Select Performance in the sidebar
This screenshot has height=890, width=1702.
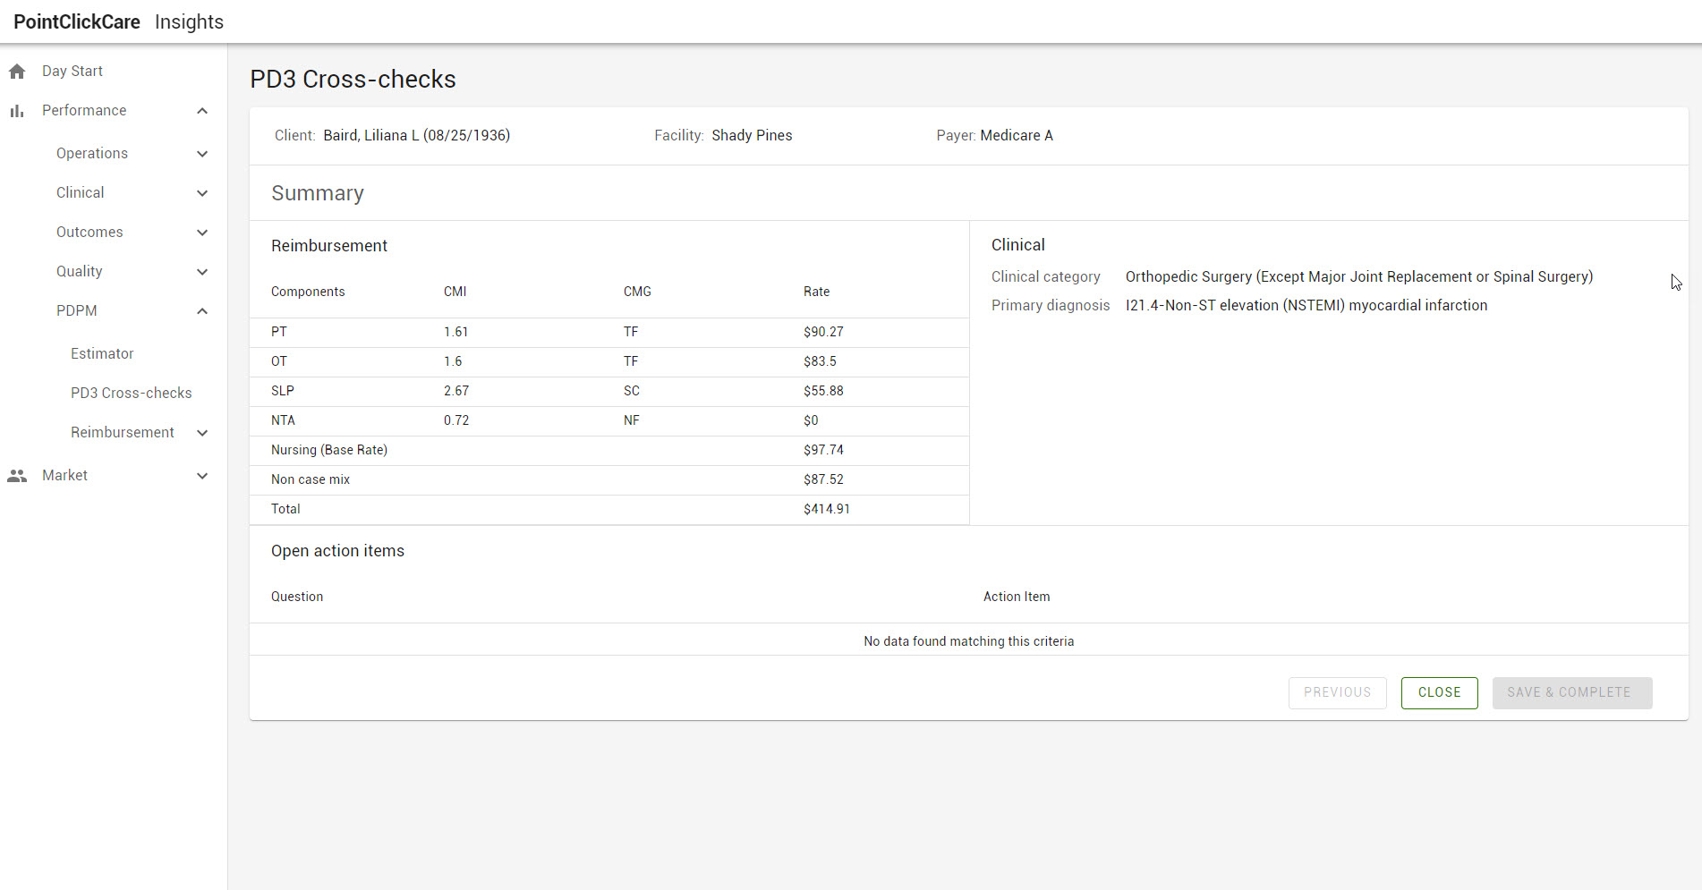pyautogui.click(x=84, y=110)
